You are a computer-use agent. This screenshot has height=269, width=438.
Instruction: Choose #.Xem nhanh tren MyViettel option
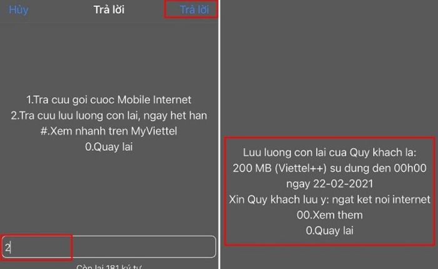(109, 131)
